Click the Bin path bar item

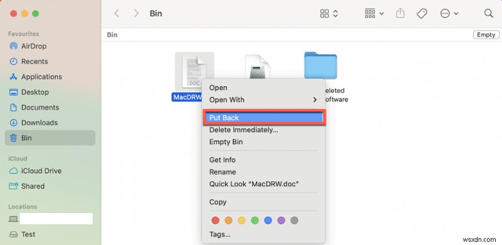point(112,35)
